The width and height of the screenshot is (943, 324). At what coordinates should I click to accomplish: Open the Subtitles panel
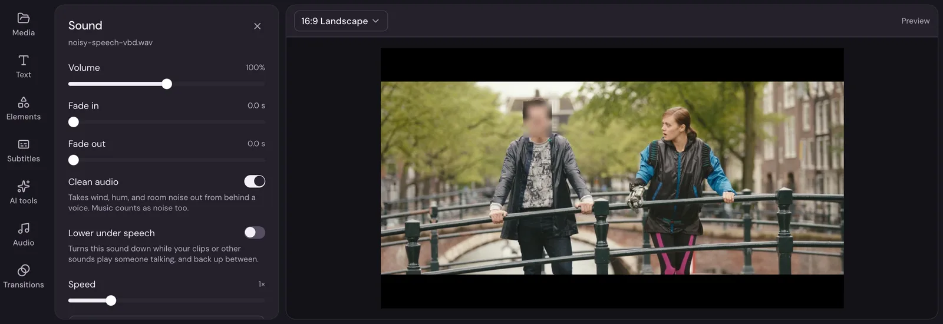[24, 151]
